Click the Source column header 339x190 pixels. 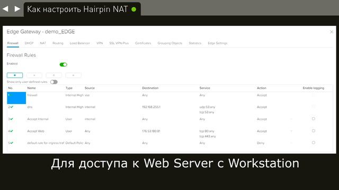tap(90, 88)
